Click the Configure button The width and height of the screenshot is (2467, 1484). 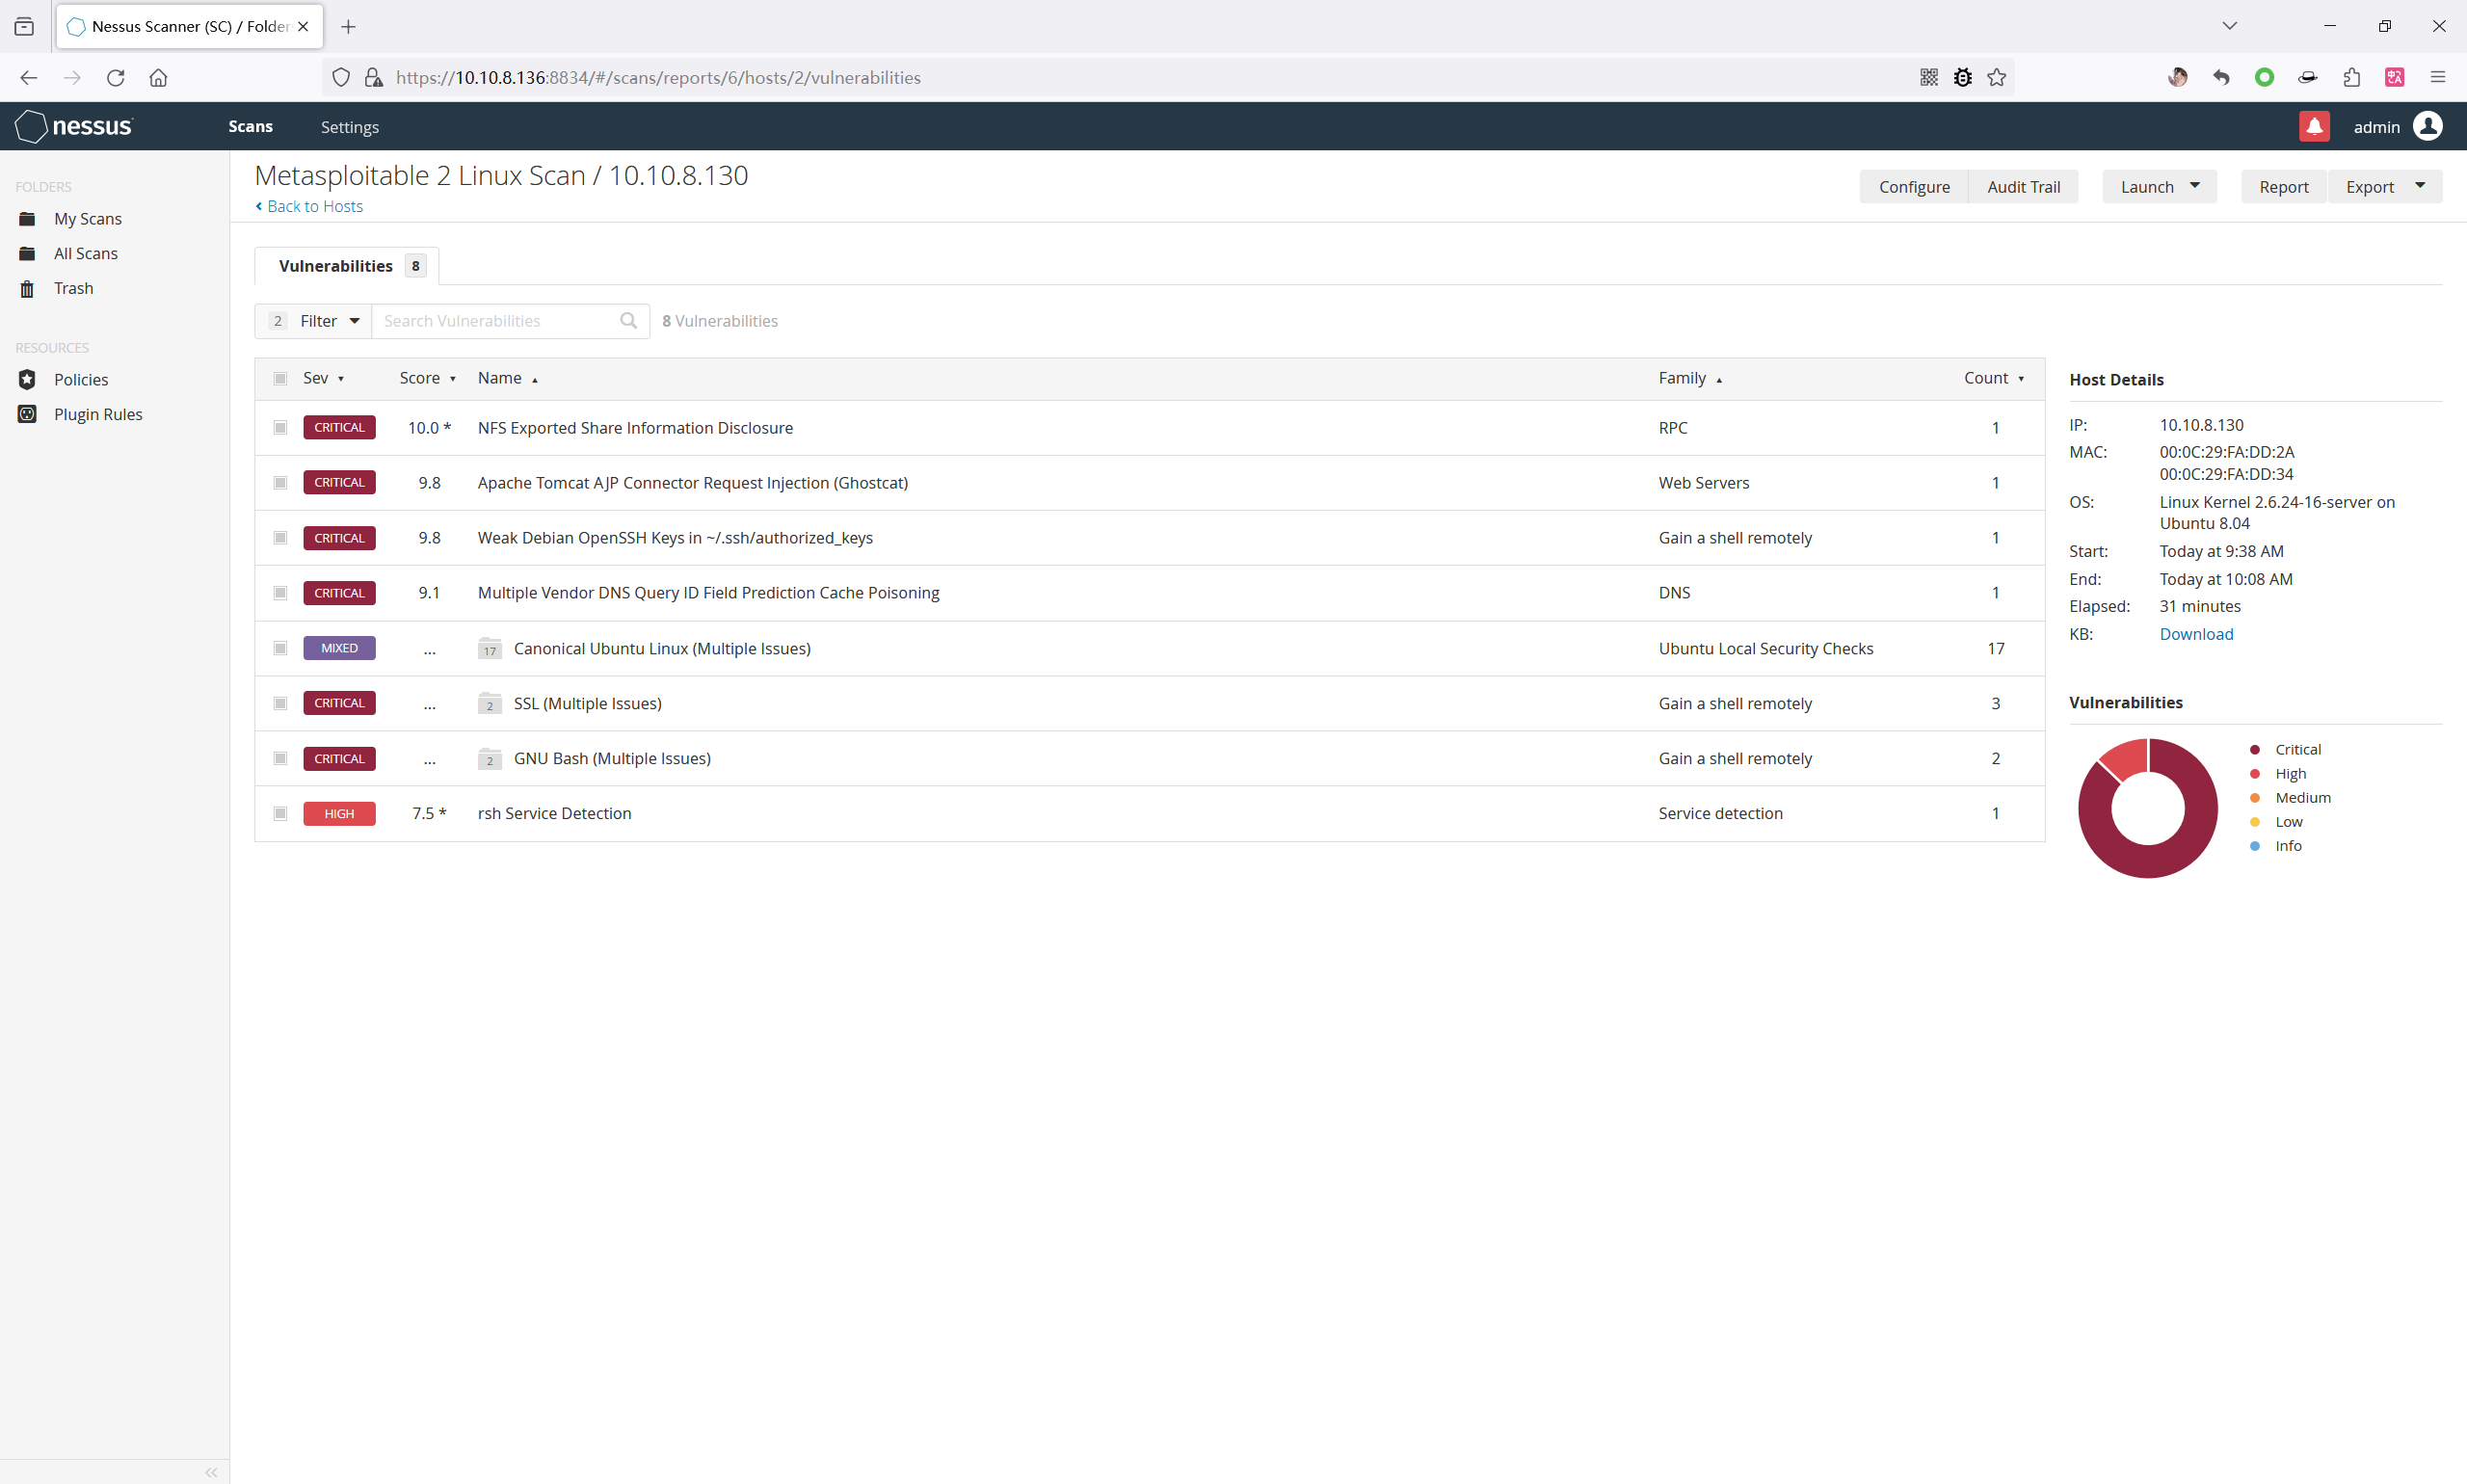(1914, 187)
